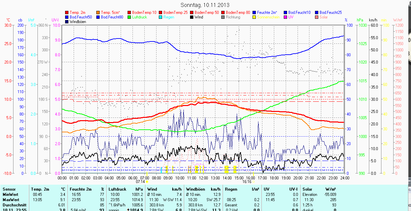Click the sunrise sun icon at 07:14
411x211 pixels.
click(x=147, y=181)
